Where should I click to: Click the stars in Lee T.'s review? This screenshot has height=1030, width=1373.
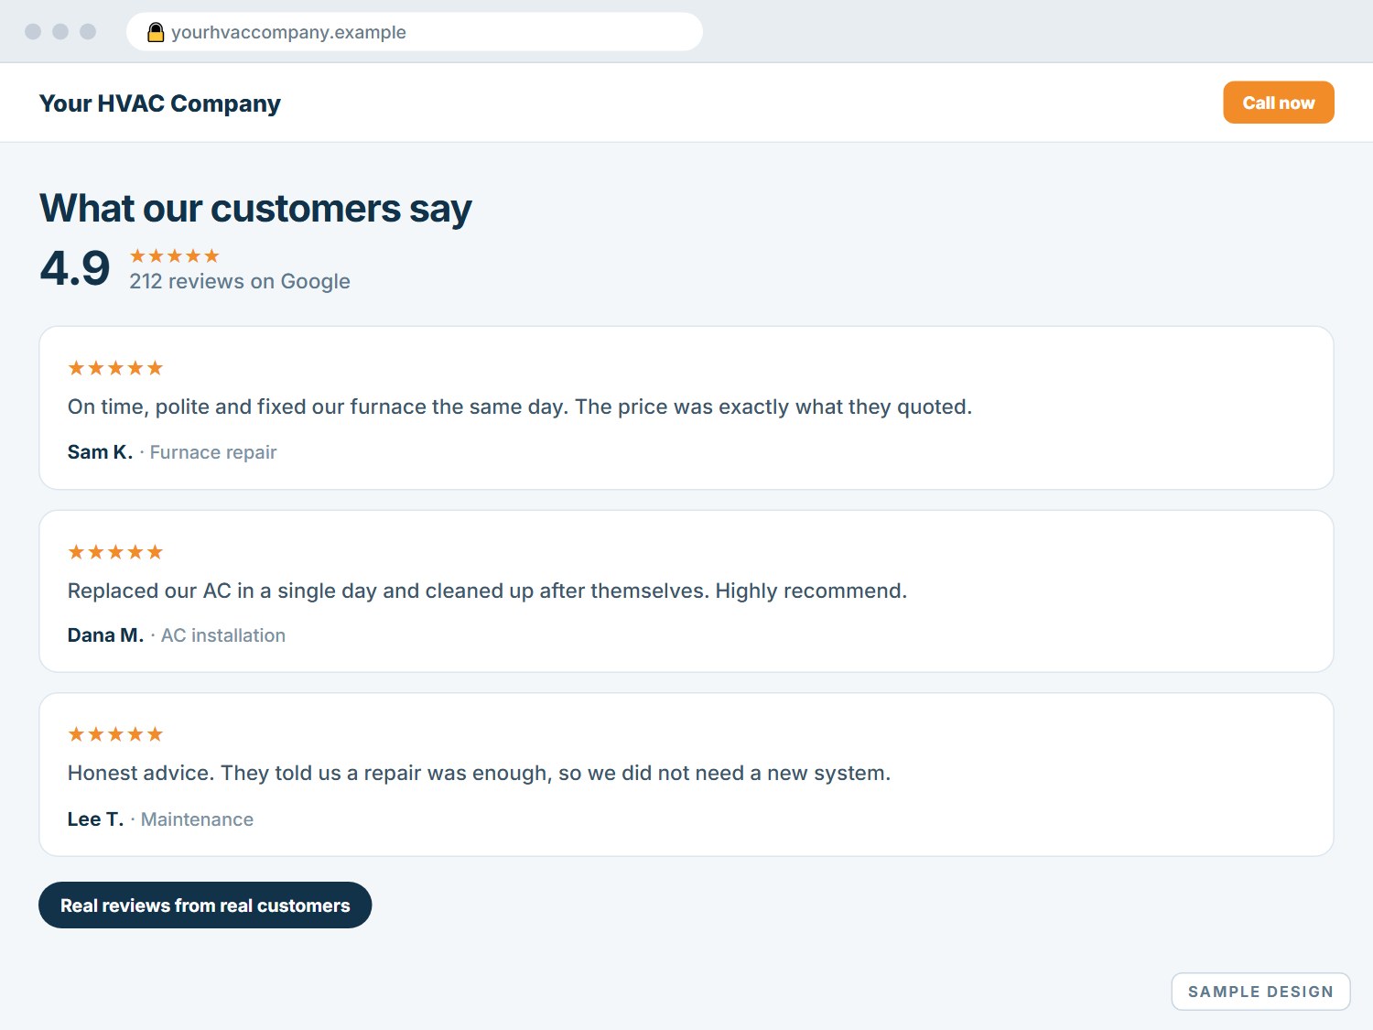click(x=115, y=734)
